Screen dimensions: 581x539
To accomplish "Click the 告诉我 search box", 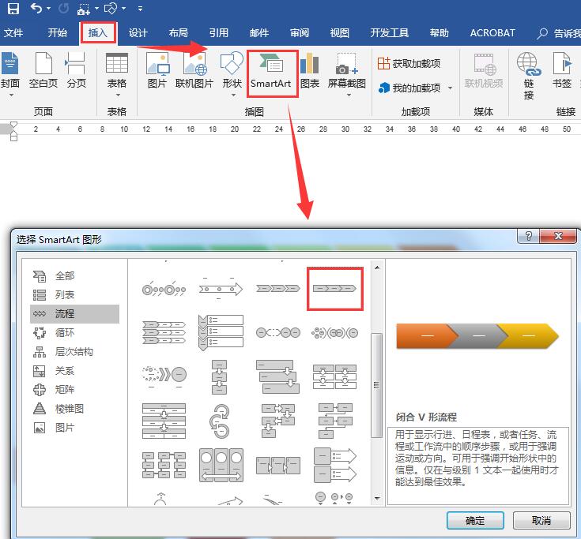I will pyautogui.click(x=559, y=33).
